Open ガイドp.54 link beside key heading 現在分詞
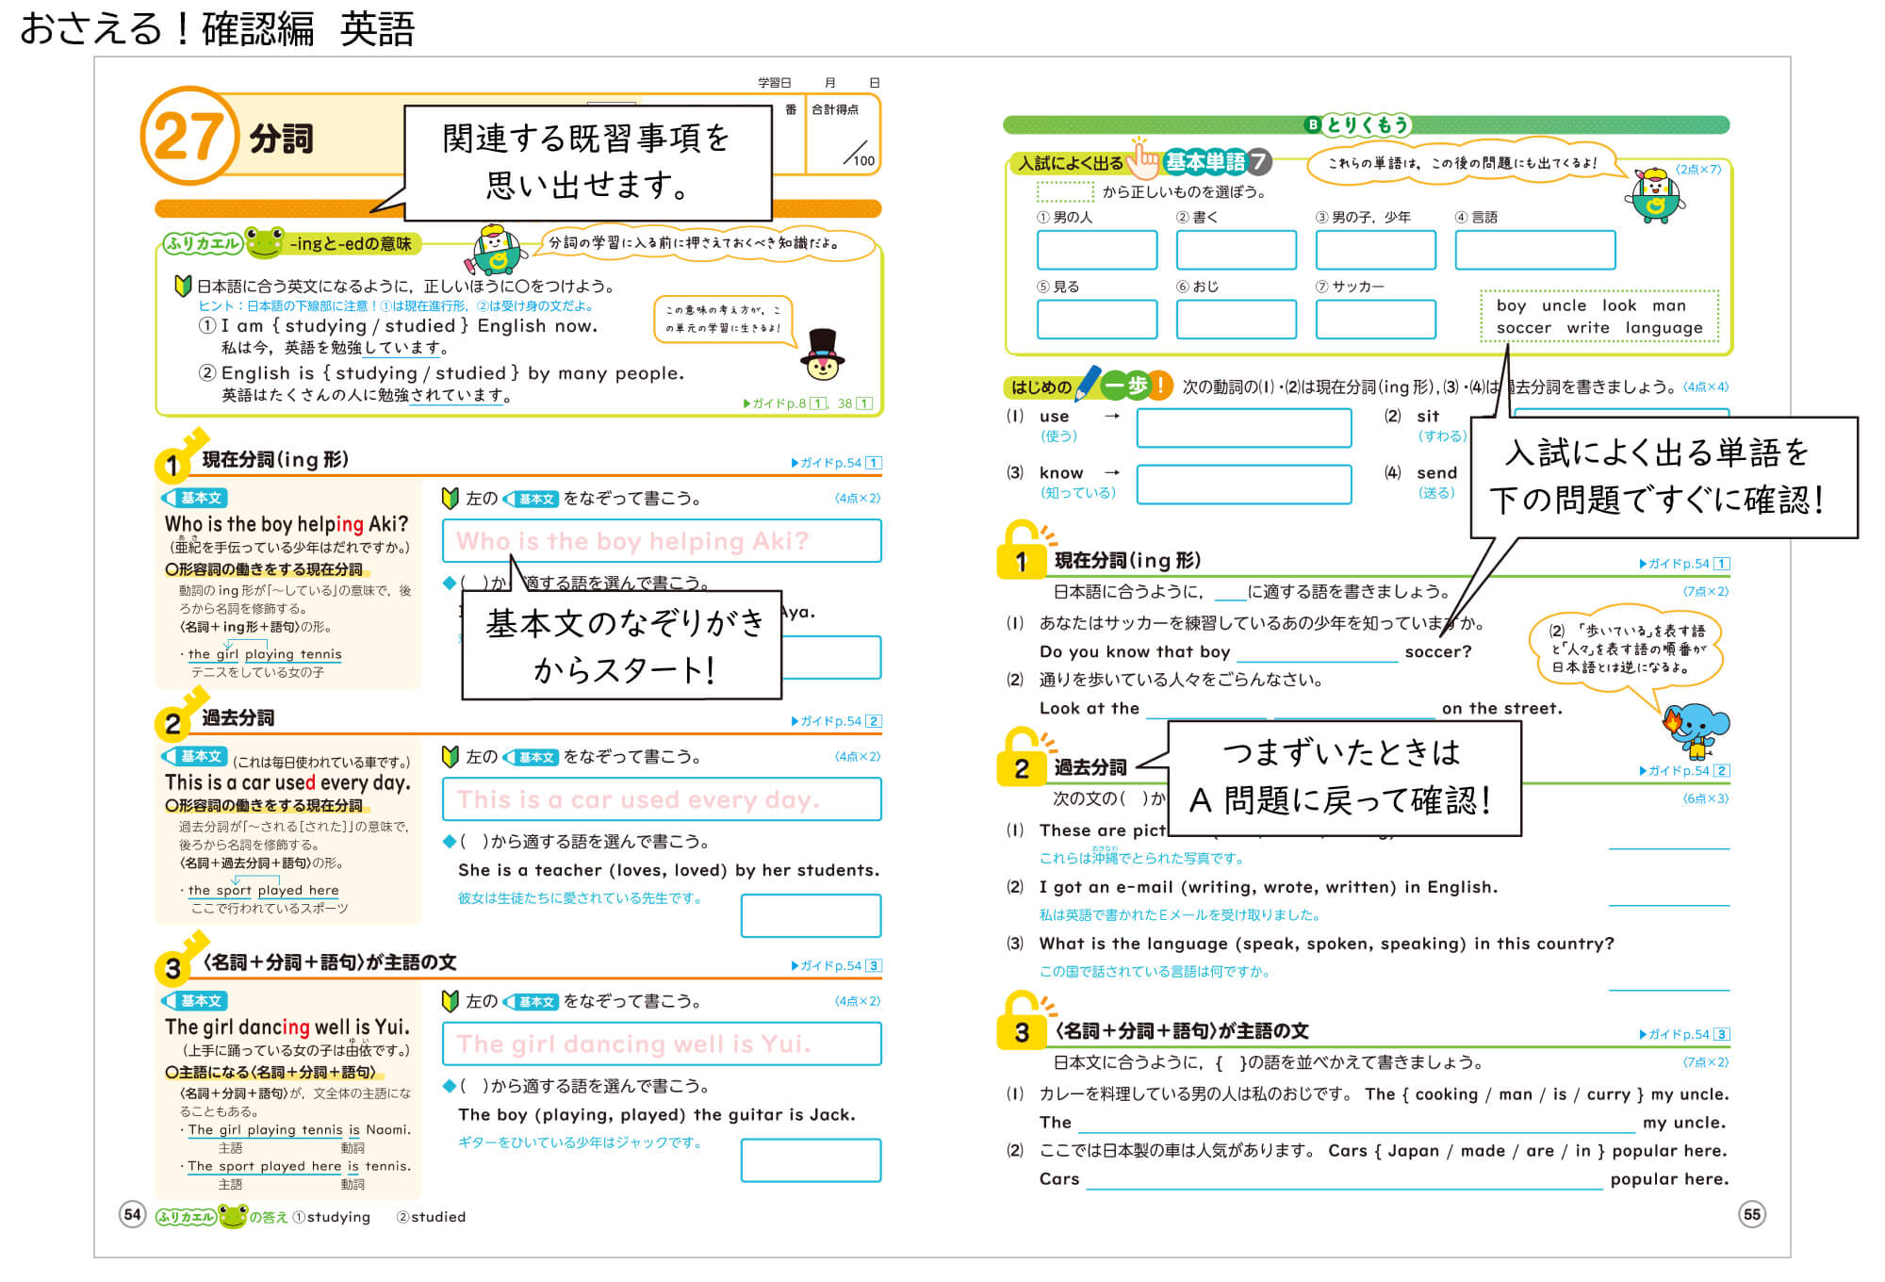1885x1282 pixels. point(837,463)
